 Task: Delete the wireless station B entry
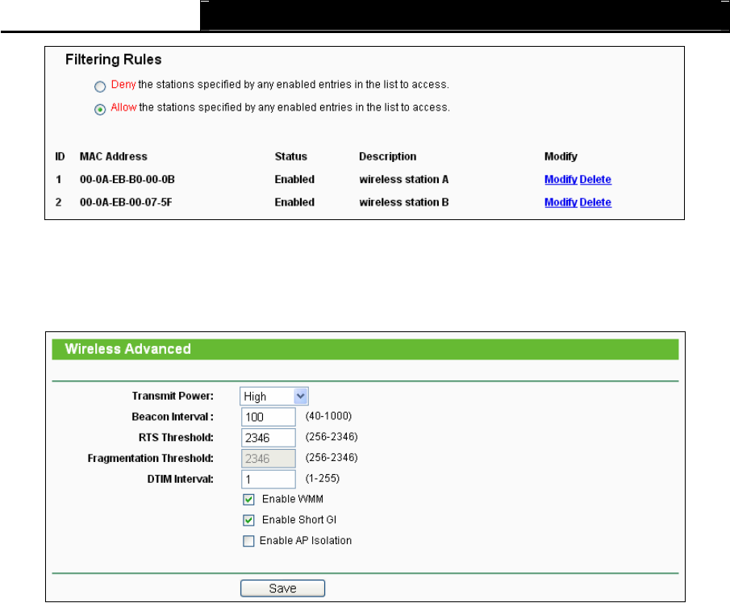click(595, 202)
